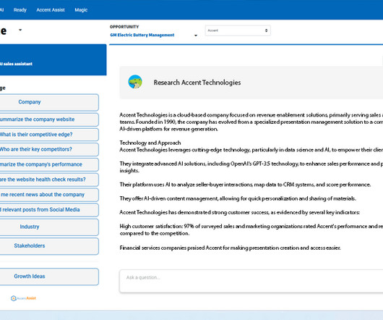This screenshot has width=383, height=320.
Task: Open the GM Electric Battery Management opportunity dropdown
Action: coord(142,35)
